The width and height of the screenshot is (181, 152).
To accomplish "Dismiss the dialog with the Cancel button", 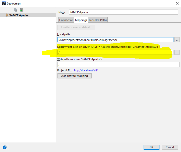I will pyautogui.click(x=170, y=147).
